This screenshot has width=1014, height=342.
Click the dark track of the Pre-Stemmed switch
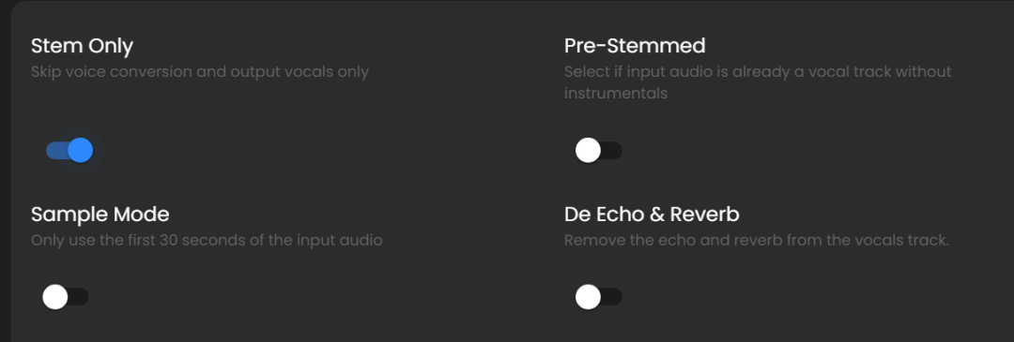pyautogui.click(x=612, y=150)
